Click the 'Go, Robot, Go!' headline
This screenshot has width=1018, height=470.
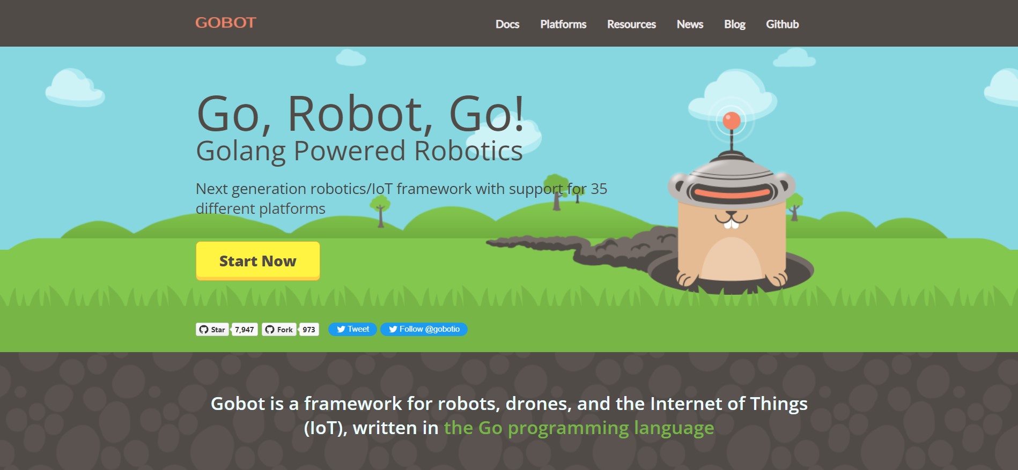(360, 114)
